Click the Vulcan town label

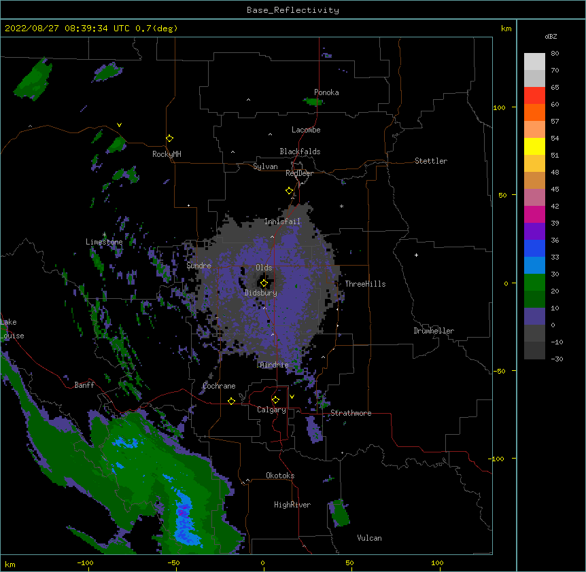pos(369,538)
